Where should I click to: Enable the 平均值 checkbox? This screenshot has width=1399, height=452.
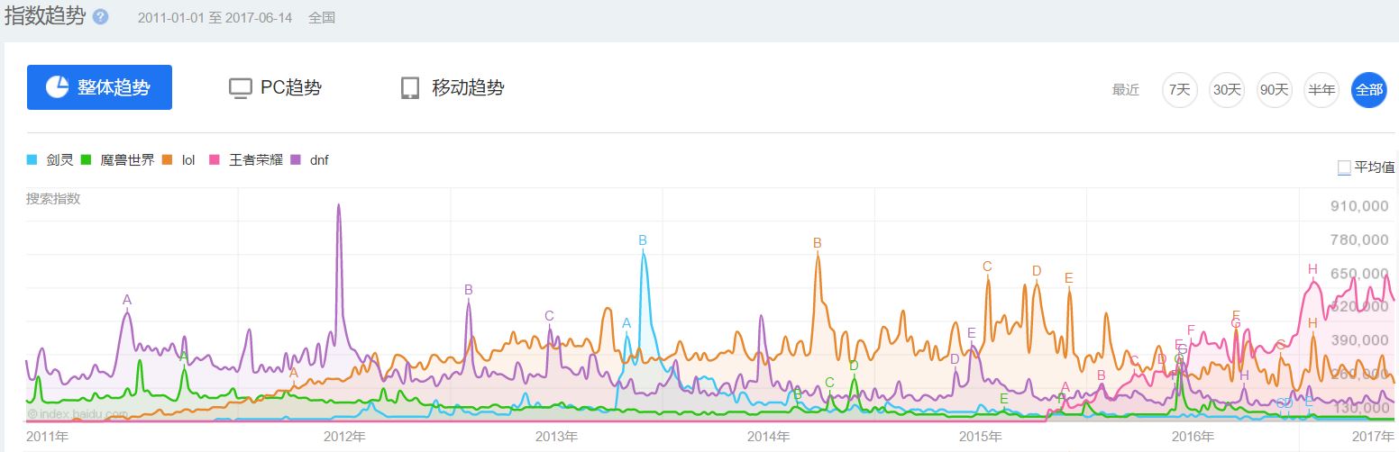1344,167
